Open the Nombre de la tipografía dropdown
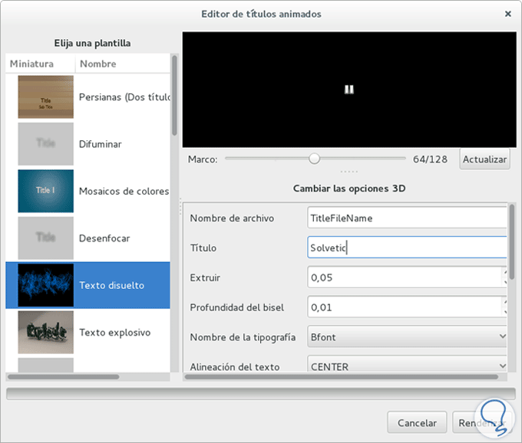Viewport: 522px width, 443px height. [x=407, y=336]
